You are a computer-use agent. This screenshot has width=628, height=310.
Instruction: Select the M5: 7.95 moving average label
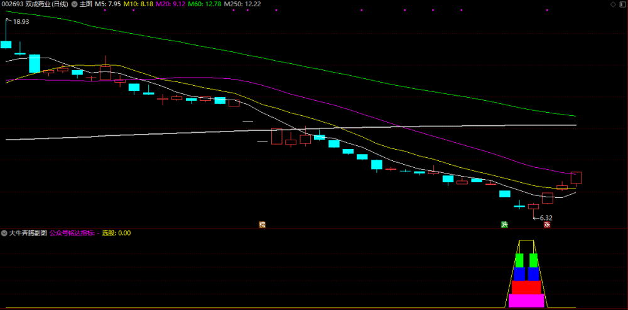(108, 4)
